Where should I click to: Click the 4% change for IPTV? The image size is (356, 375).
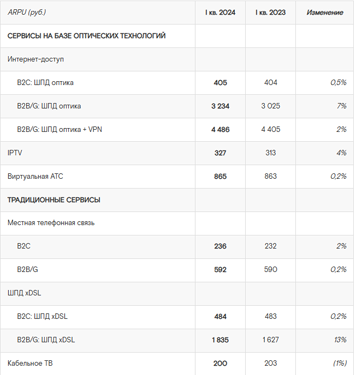[341, 153]
